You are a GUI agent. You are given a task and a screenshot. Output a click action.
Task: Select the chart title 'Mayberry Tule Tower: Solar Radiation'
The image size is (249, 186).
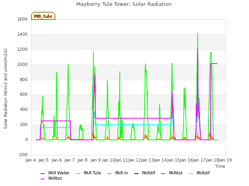point(124,4)
